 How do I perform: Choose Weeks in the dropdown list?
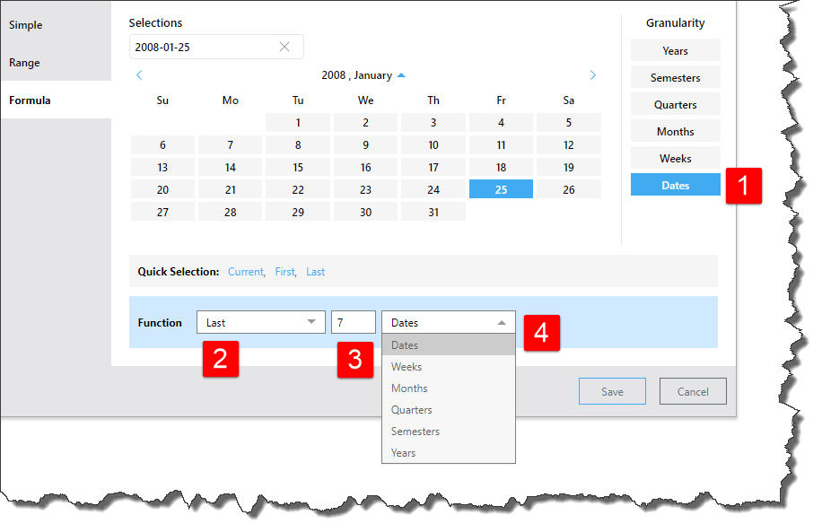448,366
